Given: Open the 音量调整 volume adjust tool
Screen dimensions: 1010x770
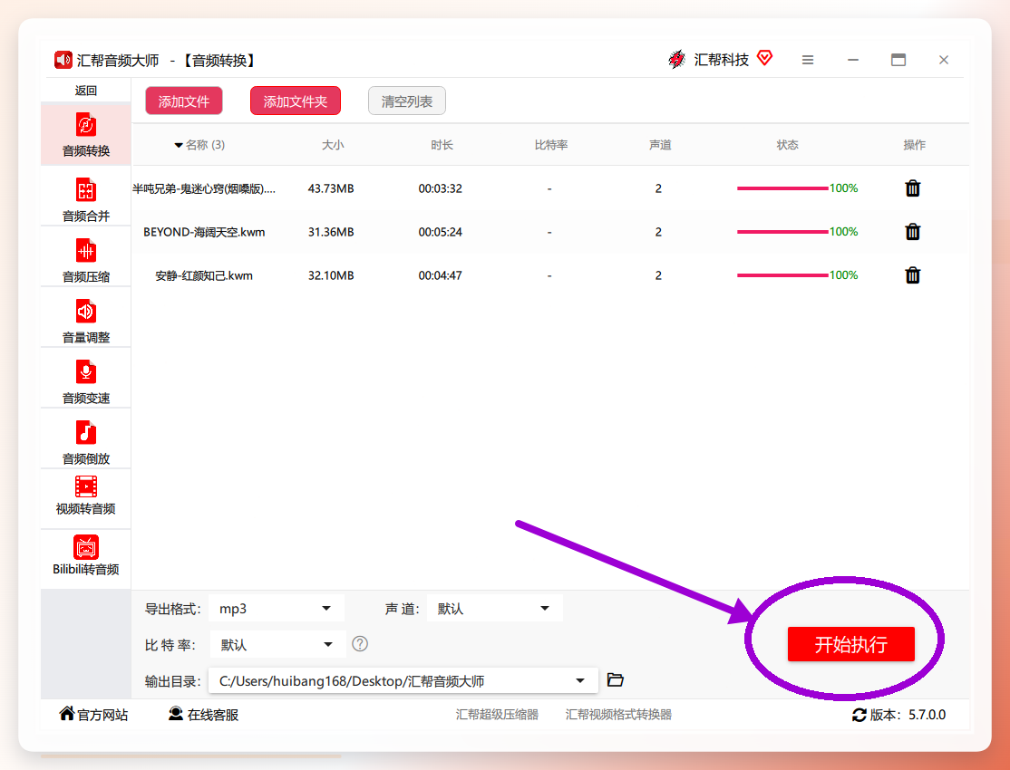Looking at the screenshot, I should [x=85, y=320].
